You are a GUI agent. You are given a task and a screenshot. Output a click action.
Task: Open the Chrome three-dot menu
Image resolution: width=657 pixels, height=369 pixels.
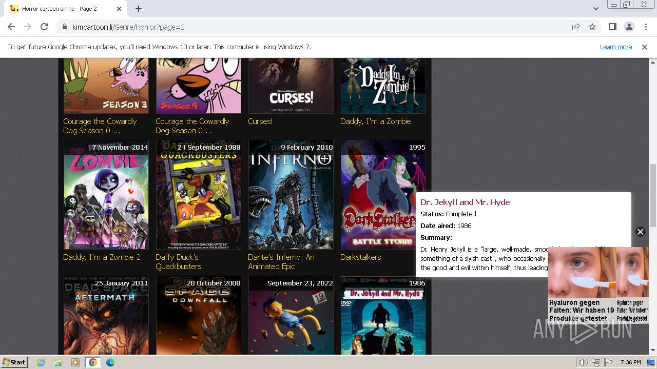646,27
